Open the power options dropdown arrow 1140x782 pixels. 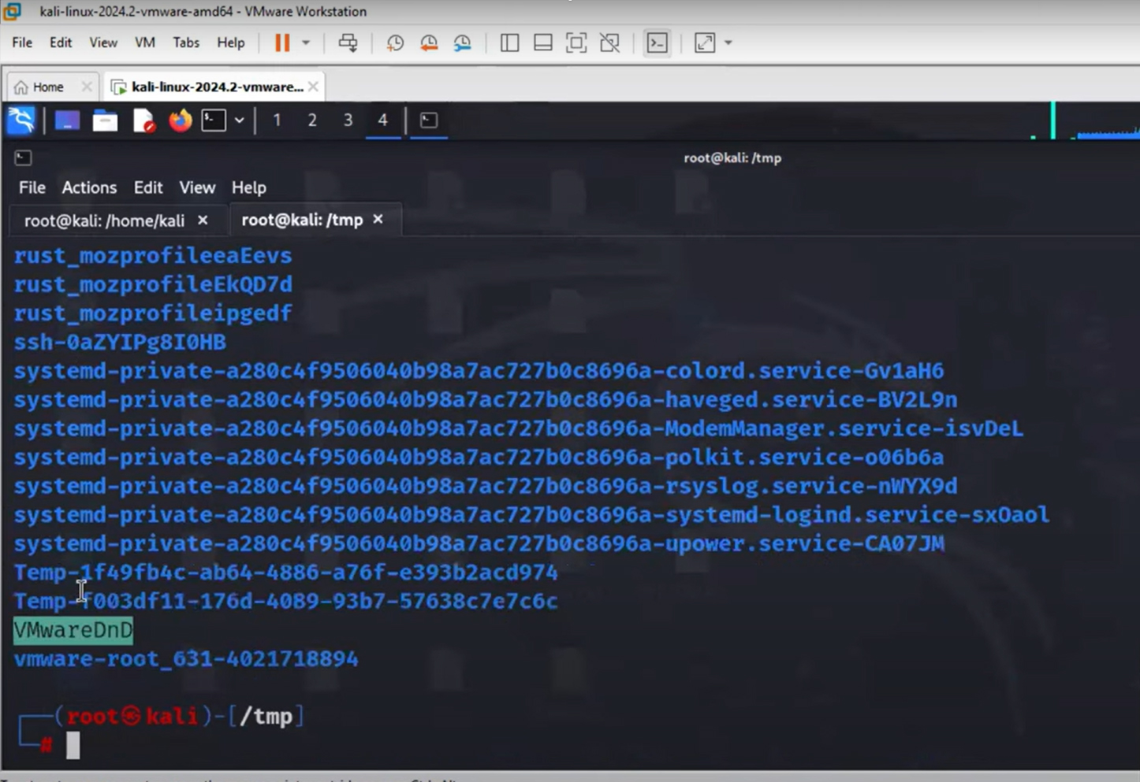(x=306, y=43)
